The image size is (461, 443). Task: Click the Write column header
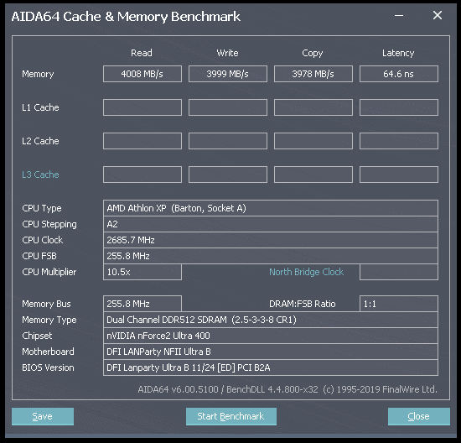[227, 53]
